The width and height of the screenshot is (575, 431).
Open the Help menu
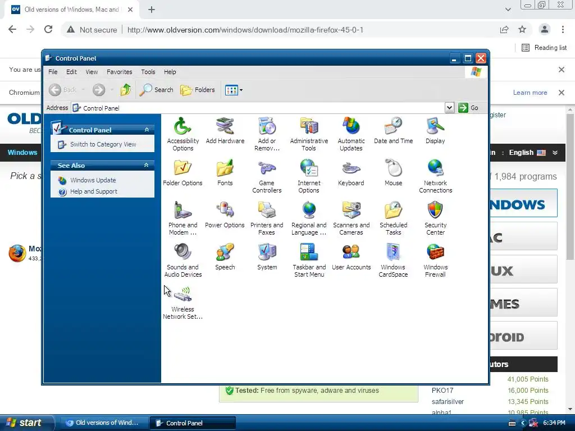170,72
